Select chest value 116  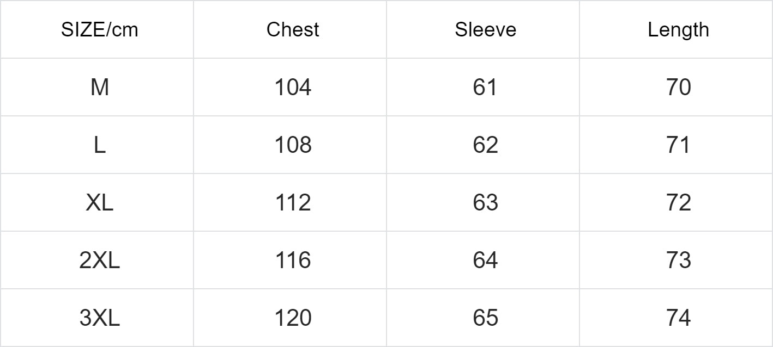pos(293,260)
